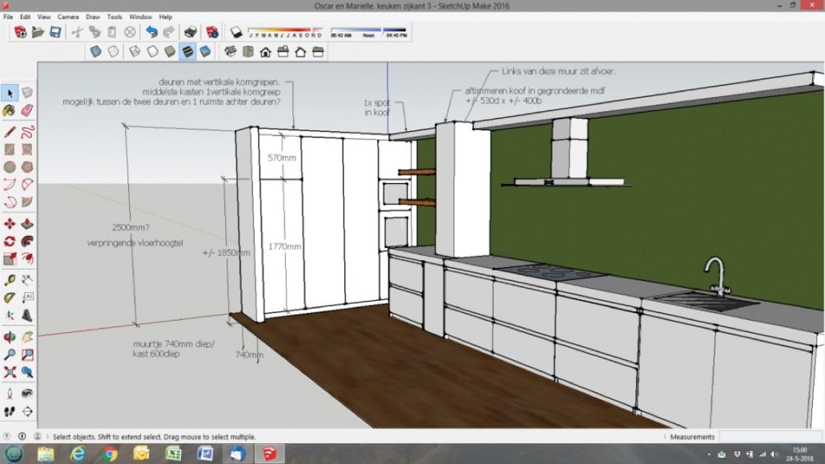The image size is (825, 464).
Task: Click the Zoom Extents tool
Action: coord(10,372)
